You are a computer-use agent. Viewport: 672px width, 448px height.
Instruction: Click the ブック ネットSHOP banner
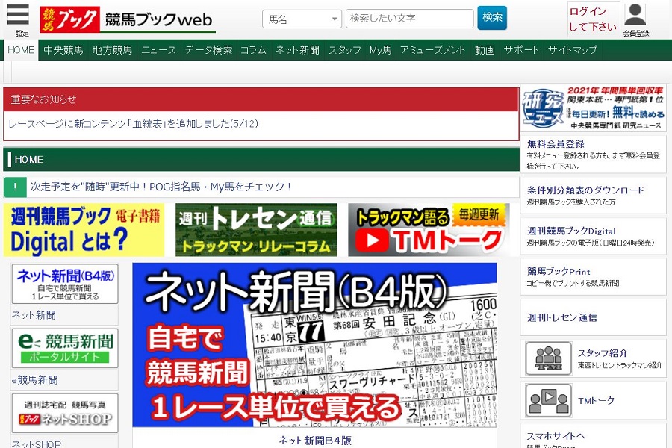[x=65, y=413]
